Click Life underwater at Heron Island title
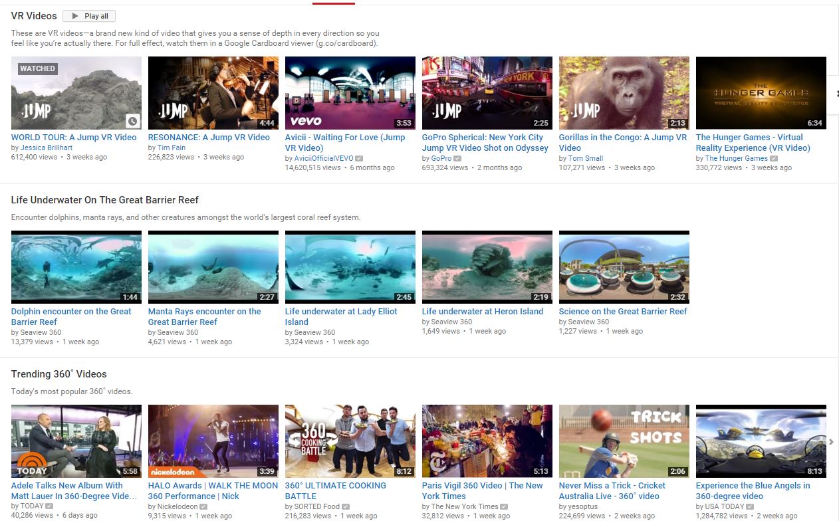Viewport: 839px width, 521px height. coord(483,312)
